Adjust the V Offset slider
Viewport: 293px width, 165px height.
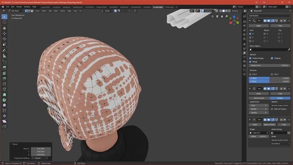point(270,82)
